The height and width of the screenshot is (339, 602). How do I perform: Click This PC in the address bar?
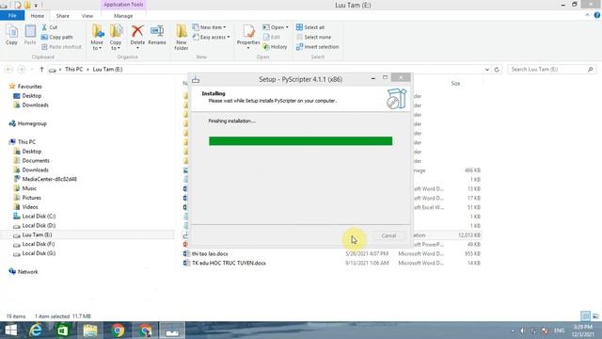click(73, 69)
